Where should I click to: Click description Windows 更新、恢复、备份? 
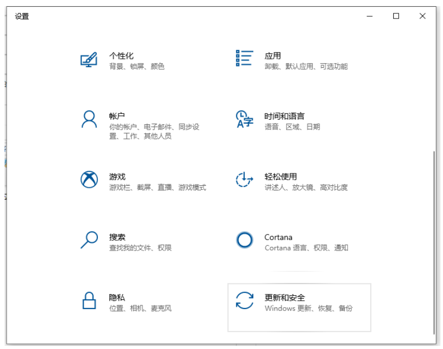pyautogui.click(x=309, y=308)
